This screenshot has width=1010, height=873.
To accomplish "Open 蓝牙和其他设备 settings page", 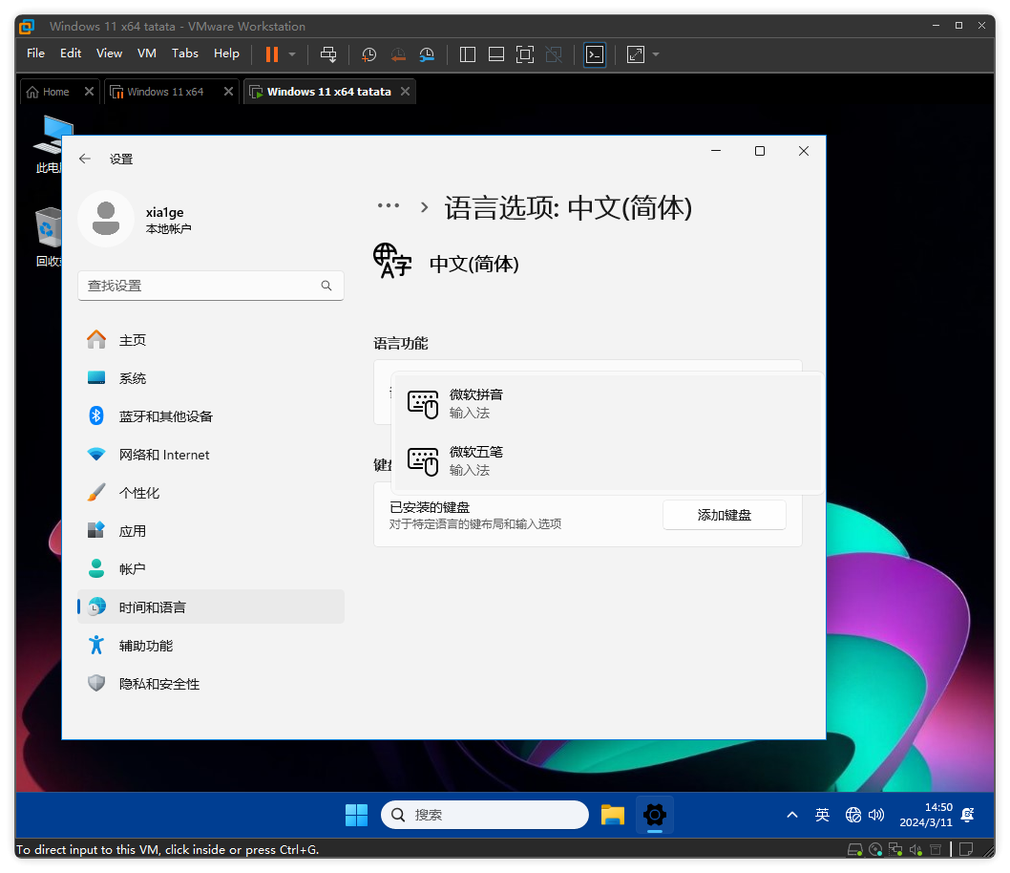I will pos(165,416).
